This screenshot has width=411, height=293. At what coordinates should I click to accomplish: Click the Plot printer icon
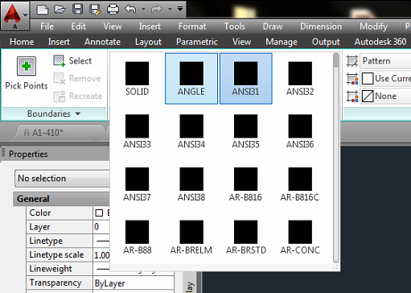[113, 10]
